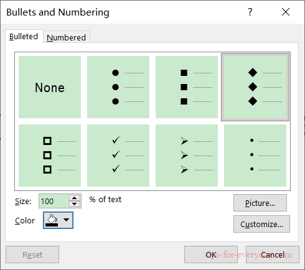Viewport: 305px width, 270px height.
Task: Choose the small dot bullet style
Action: (x=255, y=156)
